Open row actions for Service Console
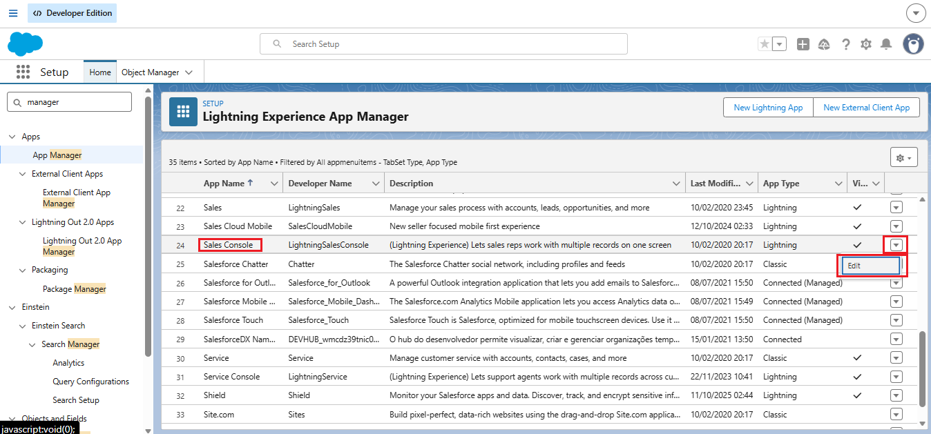This screenshot has height=434, width=931. click(896, 377)
